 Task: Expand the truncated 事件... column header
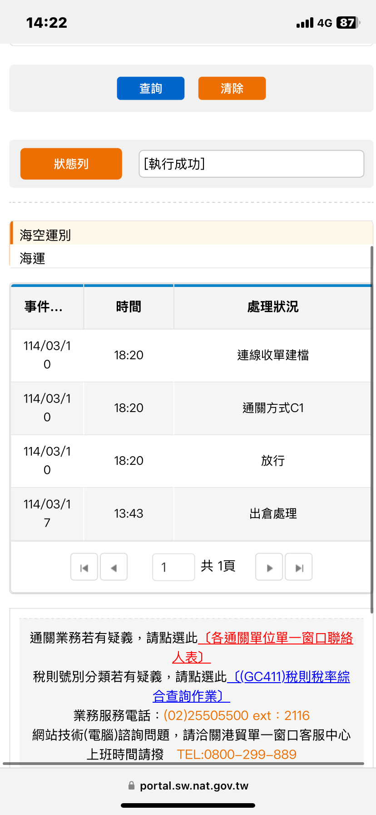(x=44, y=307)
